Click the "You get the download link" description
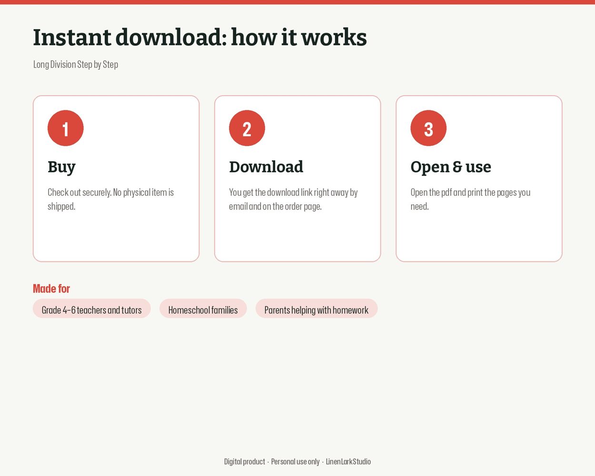 (x=293, y=199)
